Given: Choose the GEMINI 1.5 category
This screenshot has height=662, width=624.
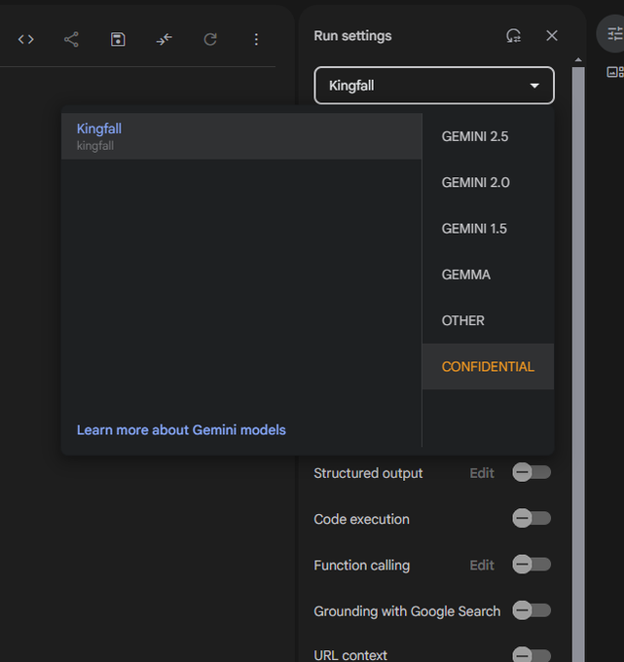Looking at the screenshot, I should (x=488, y=229).
